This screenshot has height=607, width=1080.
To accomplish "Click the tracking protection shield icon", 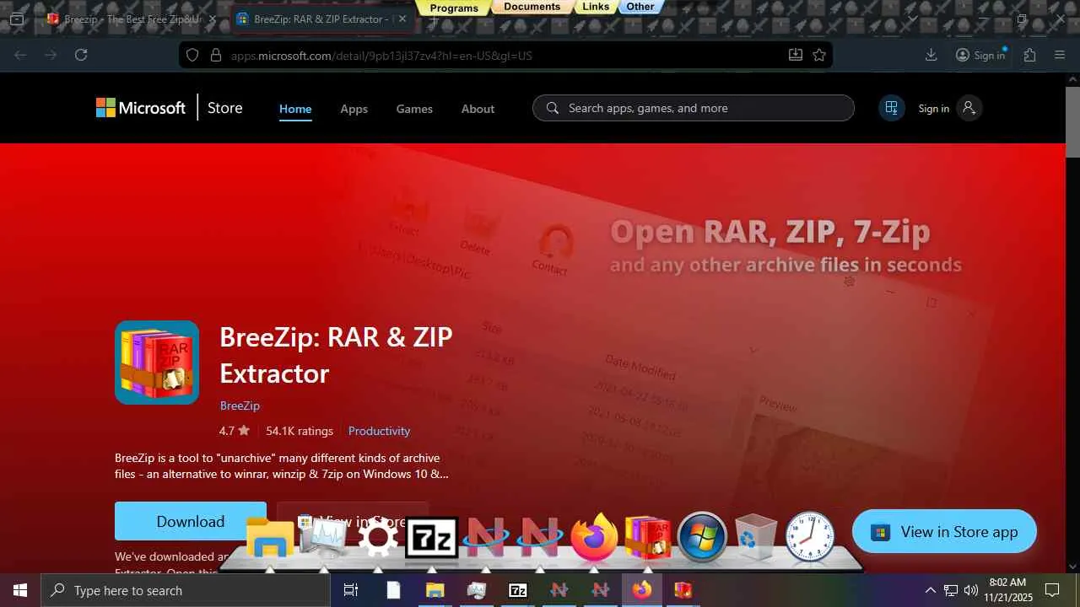I will 192,55.
